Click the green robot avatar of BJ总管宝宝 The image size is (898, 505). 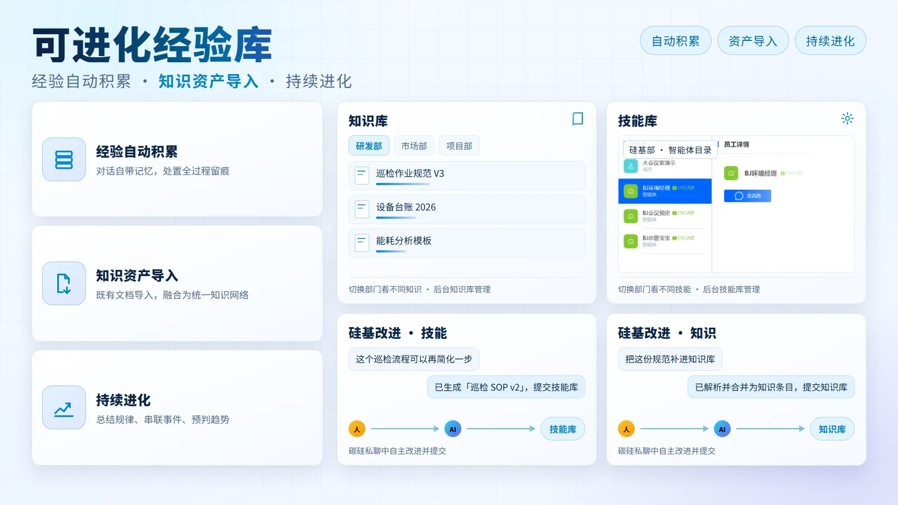[x=631, y=241]
